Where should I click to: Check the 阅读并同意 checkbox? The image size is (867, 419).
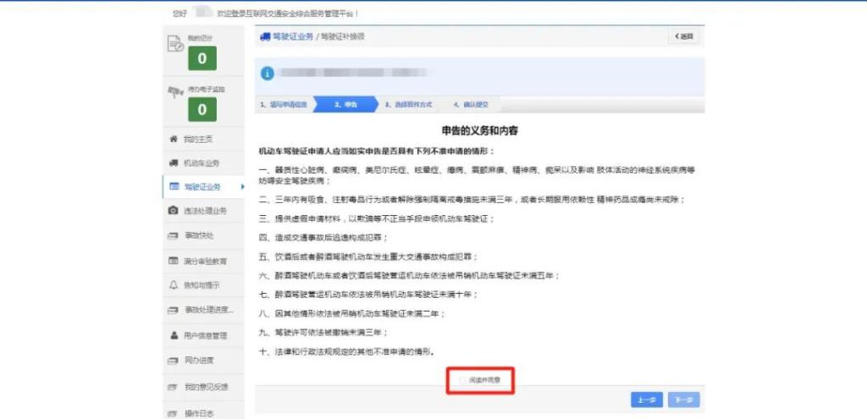tap(461, 381)
